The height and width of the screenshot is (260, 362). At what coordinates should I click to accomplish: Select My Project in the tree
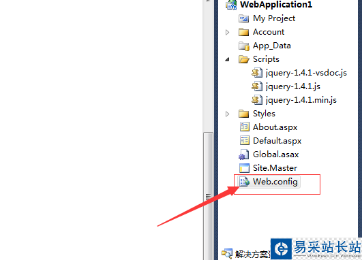tap(274, 18)
